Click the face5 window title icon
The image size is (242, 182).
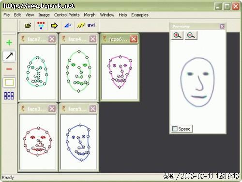point(64,109)
